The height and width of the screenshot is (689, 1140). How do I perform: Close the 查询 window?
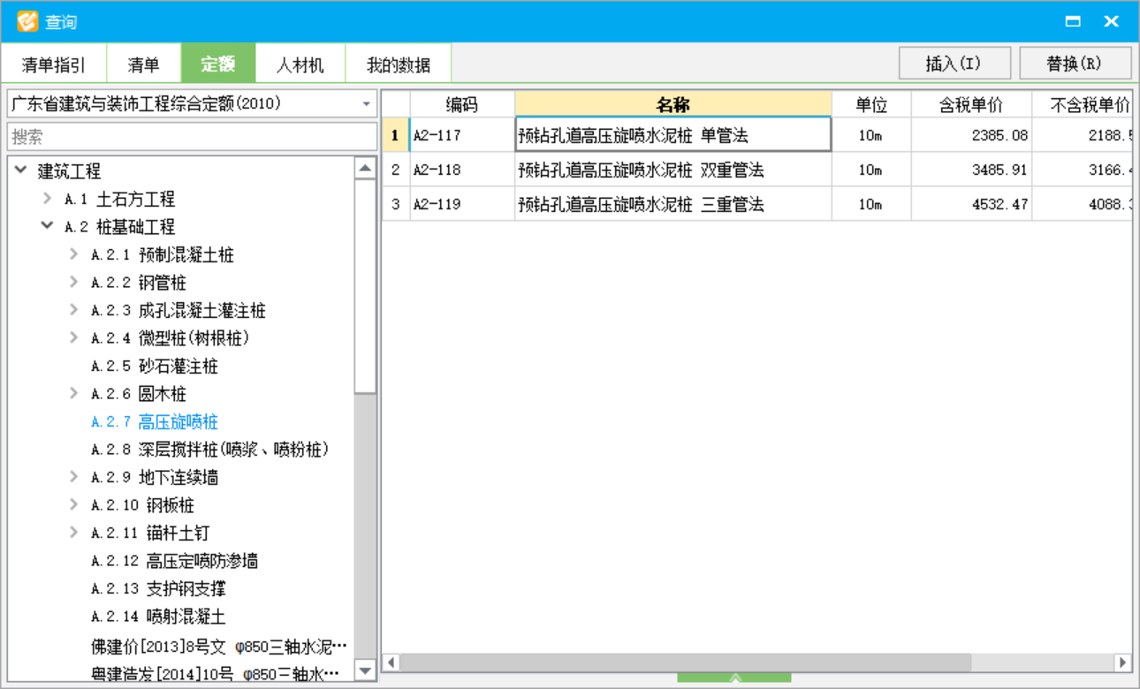click(x=1111, y=22)
